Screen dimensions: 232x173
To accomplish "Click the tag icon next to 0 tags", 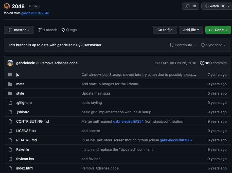I will tap(63, 30).
